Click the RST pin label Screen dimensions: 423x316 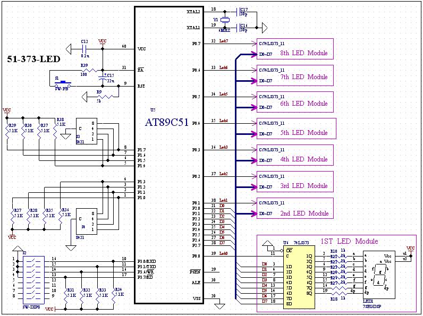pyautogui.click(x=141, y=86)
